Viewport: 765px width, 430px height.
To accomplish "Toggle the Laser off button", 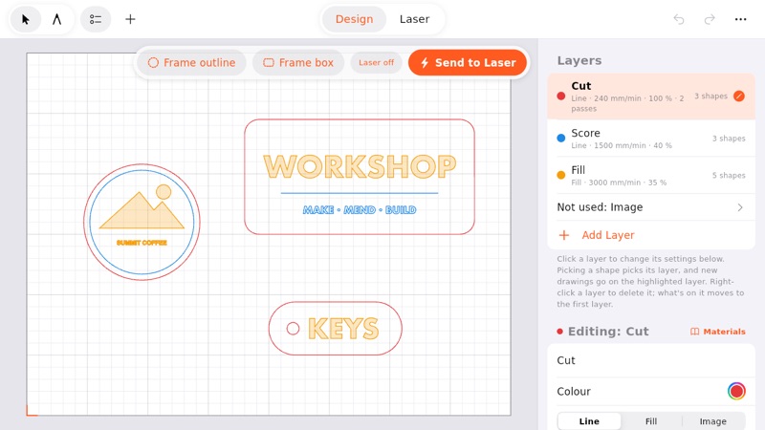I will 376,62.
